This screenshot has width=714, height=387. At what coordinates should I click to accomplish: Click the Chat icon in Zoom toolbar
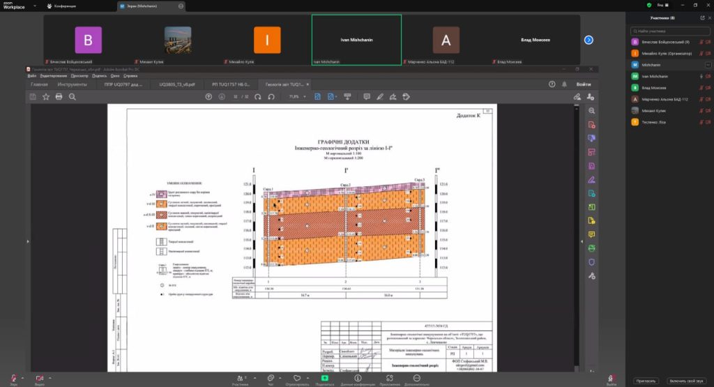click(x=271, y=377)
